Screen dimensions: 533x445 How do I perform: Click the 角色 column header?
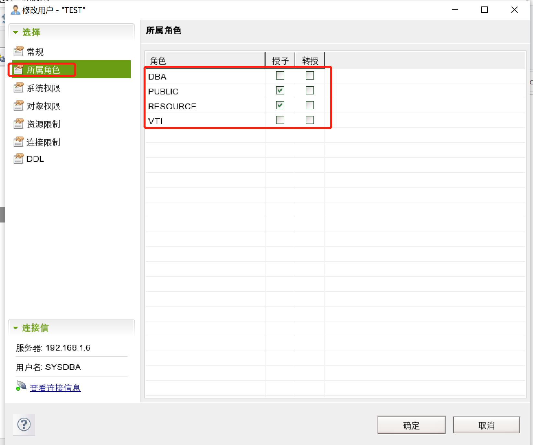coord(158,60)
